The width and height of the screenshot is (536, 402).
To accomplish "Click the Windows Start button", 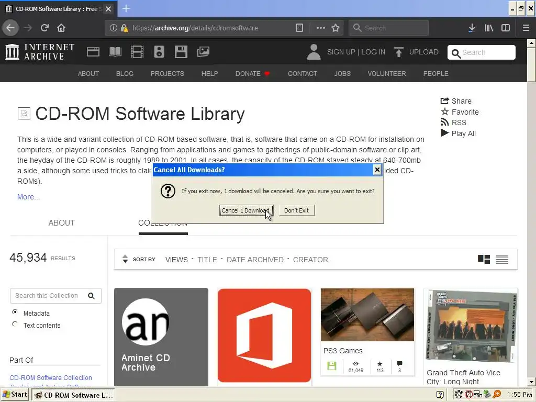I will pos(15,395).
